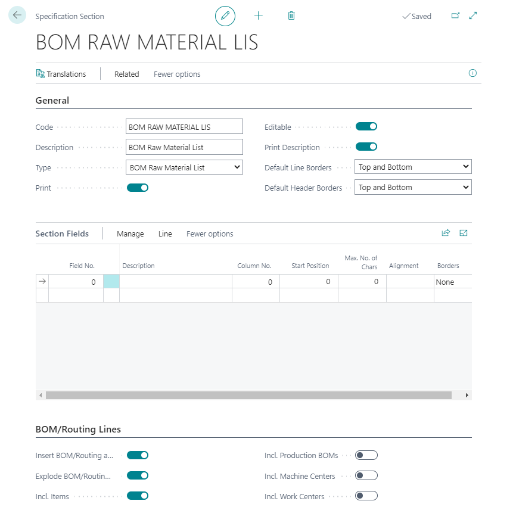Screen dimensions: 516x526
Task: Collapse the General section heading
Action: 52,100
